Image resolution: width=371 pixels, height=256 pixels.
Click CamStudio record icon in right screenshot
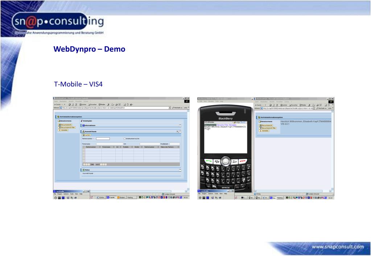200,198
